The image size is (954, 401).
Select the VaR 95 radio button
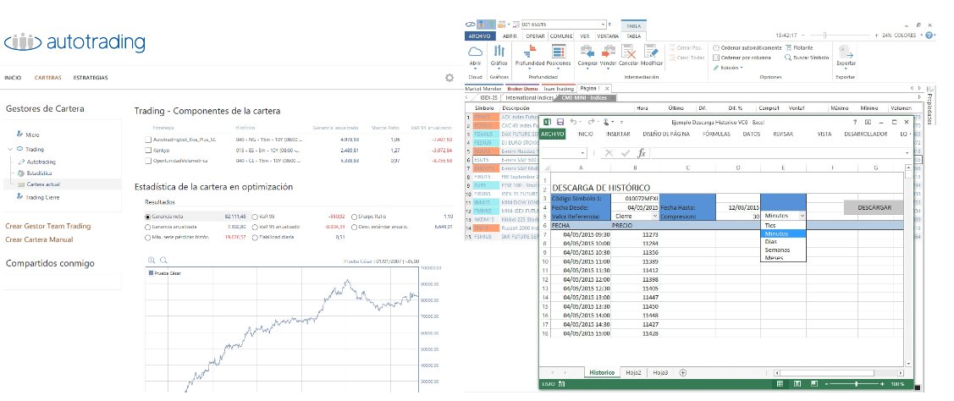253,217
